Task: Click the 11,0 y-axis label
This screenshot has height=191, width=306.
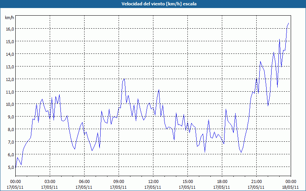Action: [10, 92]
